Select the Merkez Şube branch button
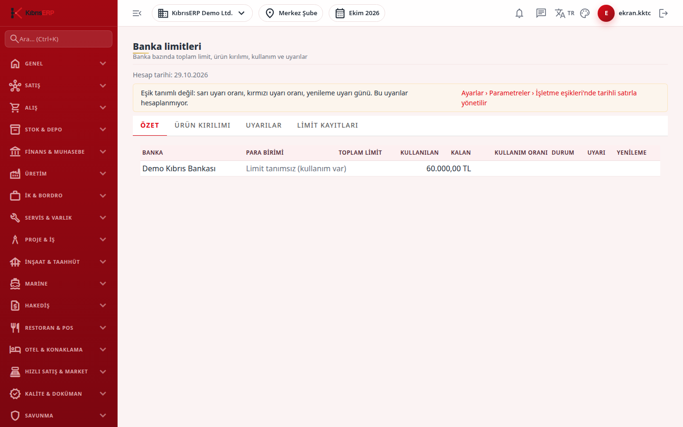 [x=291, y=13]
